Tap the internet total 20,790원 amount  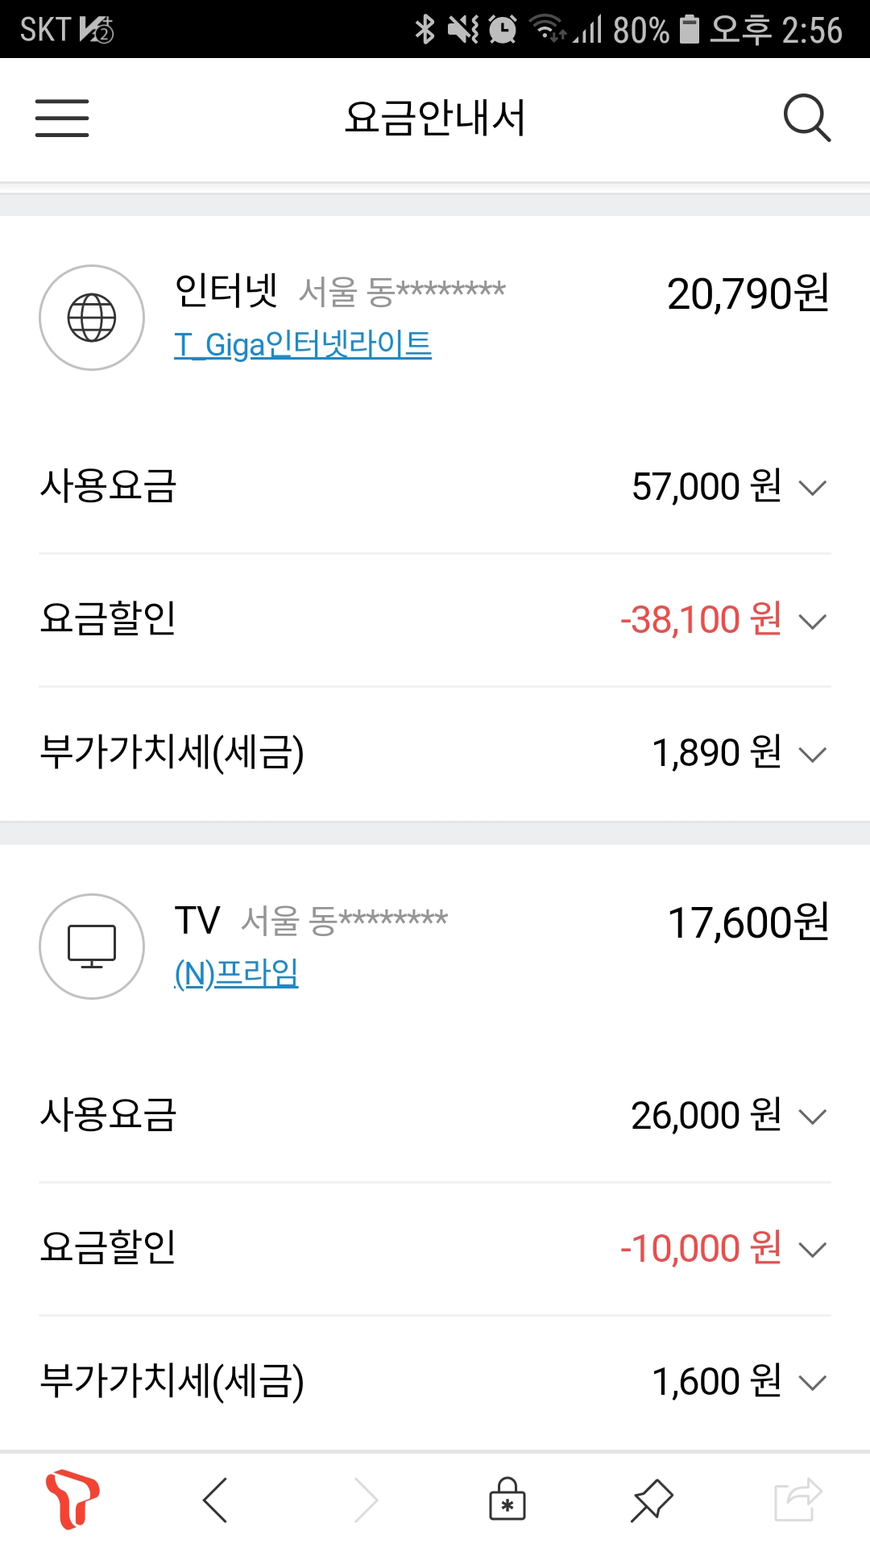tap(748, 294)
